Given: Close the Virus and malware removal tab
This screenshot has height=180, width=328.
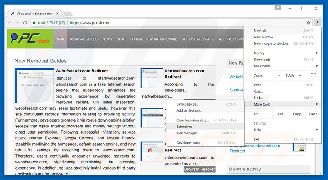Looking at the screenshot, I should (58, 14).
